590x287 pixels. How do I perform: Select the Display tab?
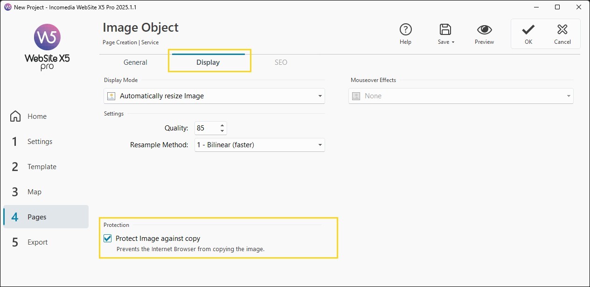click(x=208, y=62)
